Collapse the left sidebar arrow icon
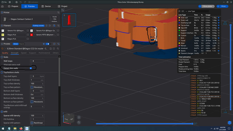Screen dimensions: 233x131 [63, 10]
